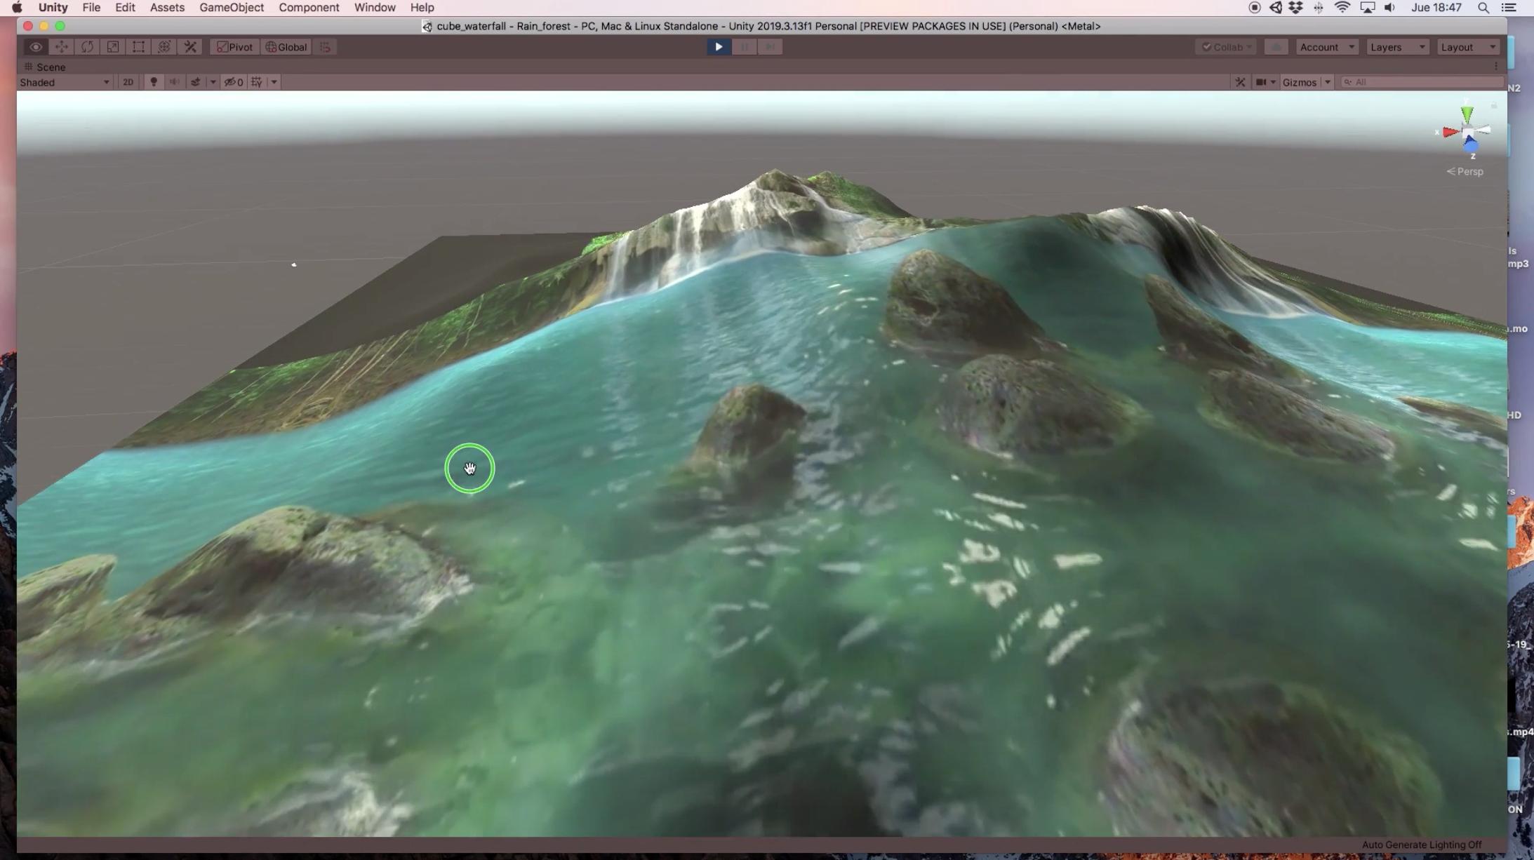Click the Global rotation button
Image resolution: width=1534 pixels, height=860 pixels.
point(286,47)
